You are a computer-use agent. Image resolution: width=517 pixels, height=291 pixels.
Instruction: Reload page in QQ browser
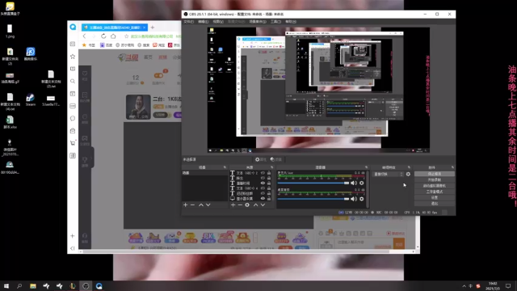tap(103, 36)
